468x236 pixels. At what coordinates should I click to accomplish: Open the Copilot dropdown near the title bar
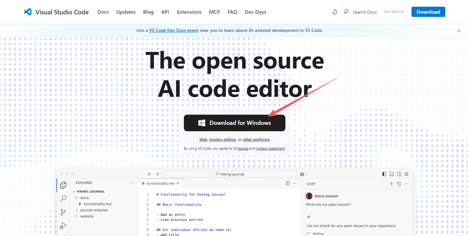click(304, 174)
